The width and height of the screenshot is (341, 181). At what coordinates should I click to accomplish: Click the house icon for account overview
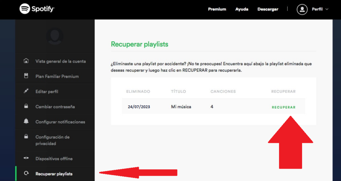coord(26,61)
